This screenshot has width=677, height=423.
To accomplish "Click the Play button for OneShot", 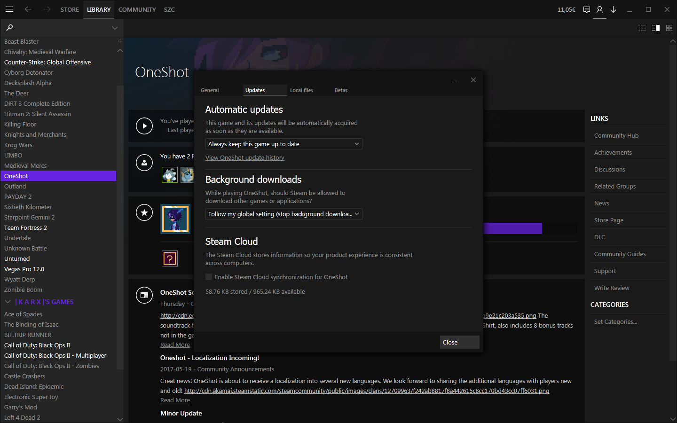I will click(x=144, y=126).
